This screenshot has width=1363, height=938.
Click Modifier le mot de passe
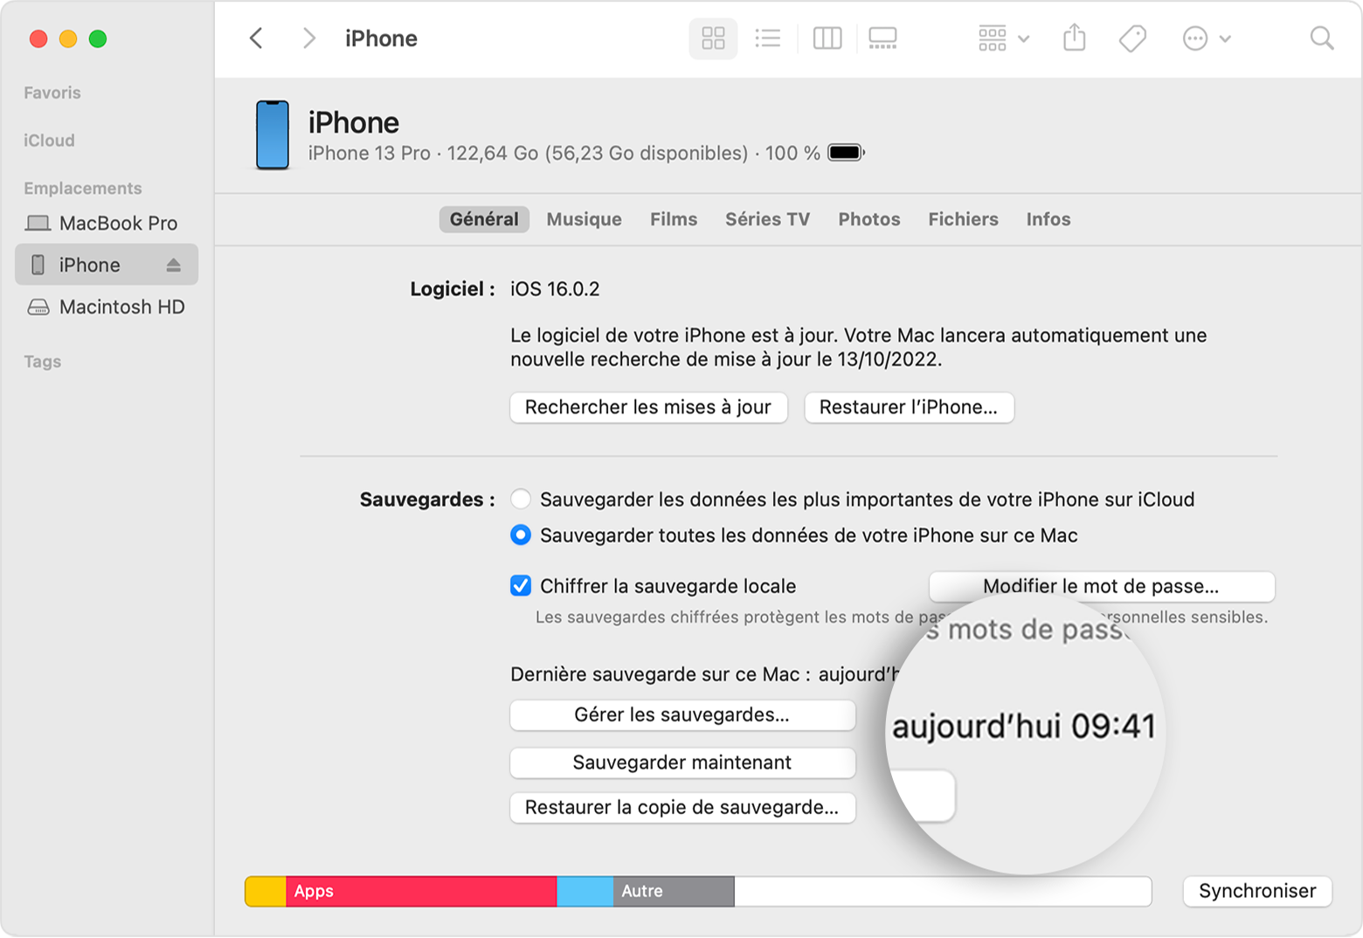point(1101,586)
